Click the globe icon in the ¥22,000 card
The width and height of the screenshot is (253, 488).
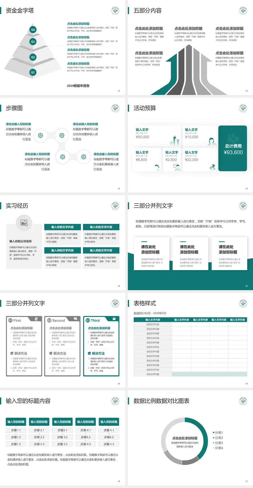[213, 167]
